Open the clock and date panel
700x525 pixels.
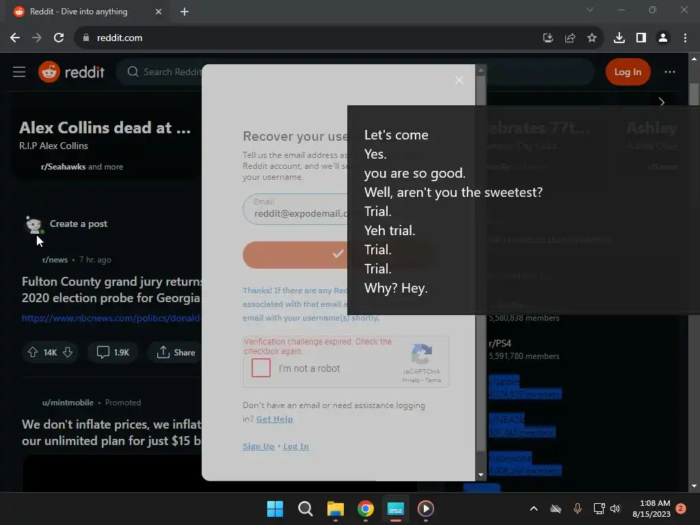(x=651, y=509)
